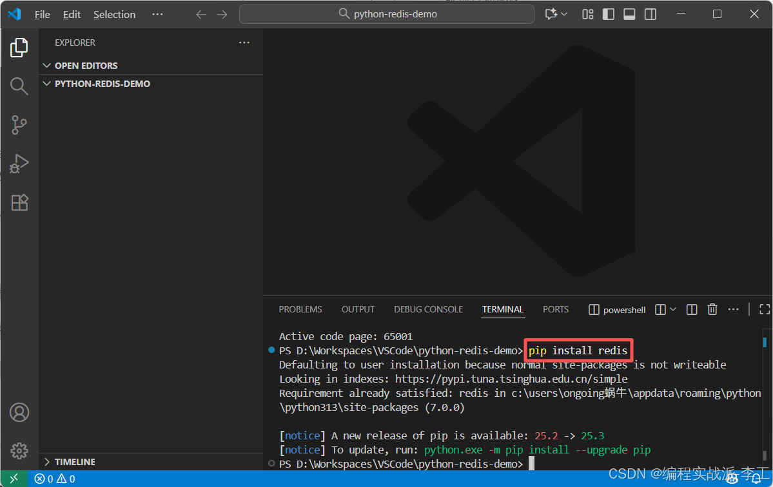773x487 pixels.
Task: Open the Explorer more actions ellipsis
Action: pyautogui.click(x=244, y=43)
